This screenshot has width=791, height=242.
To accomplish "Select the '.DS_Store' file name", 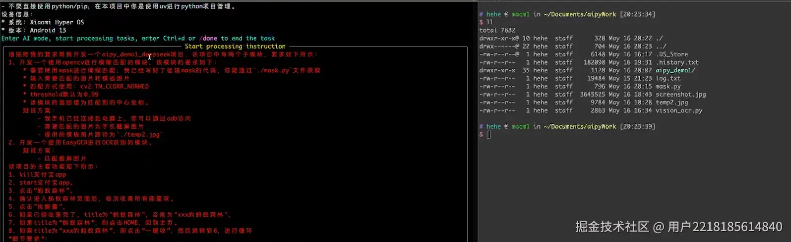I will pos(671,54).
